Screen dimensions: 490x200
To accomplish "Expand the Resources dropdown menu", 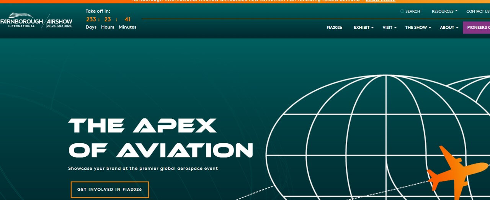I will [444, 11].
